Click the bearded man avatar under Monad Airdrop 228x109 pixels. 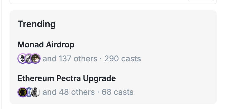pyautogui.click(x=22, y=58)
